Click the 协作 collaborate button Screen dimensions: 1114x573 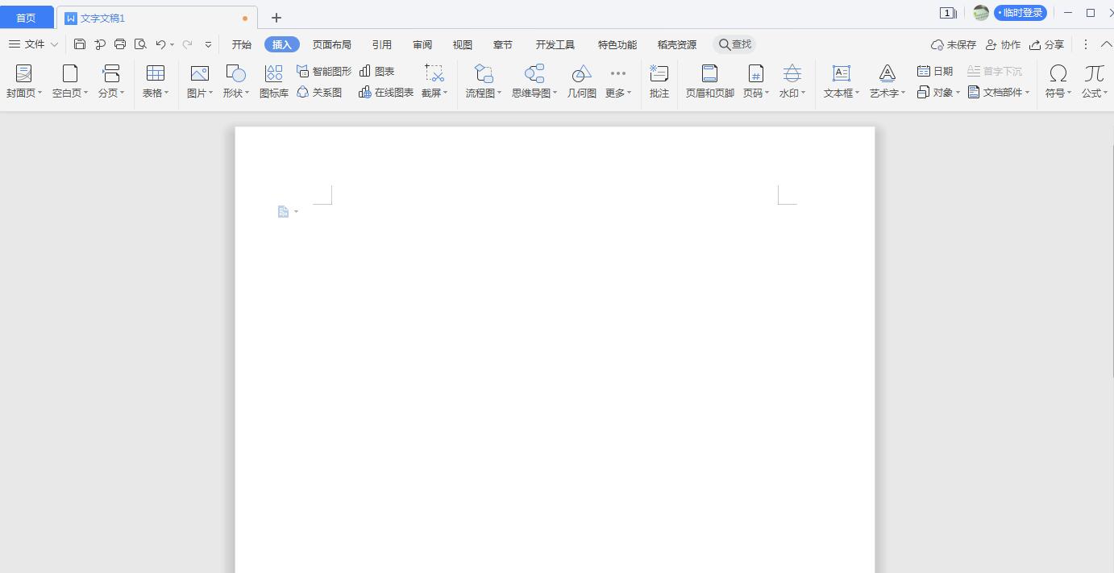1002,44
